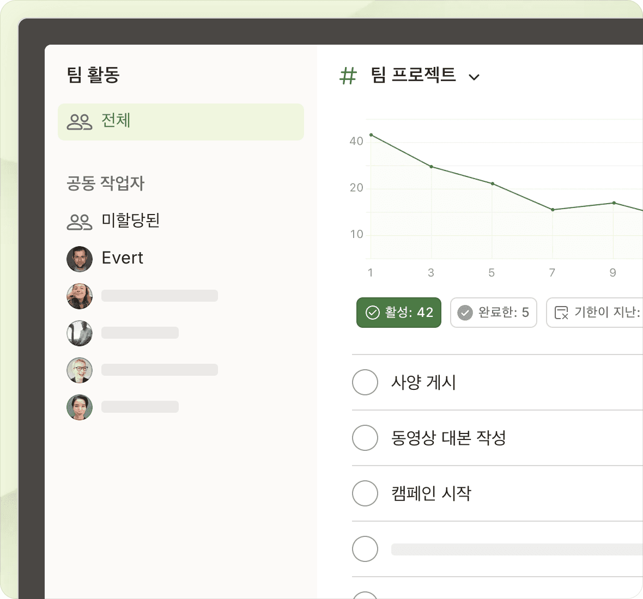643x599 pixels.
Task: Open the 사양 게시 task title
Action: [x=423, y=382]
